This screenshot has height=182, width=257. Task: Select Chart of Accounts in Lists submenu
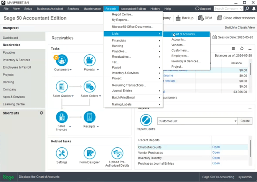pyautogui.click(x=186, y=34)
